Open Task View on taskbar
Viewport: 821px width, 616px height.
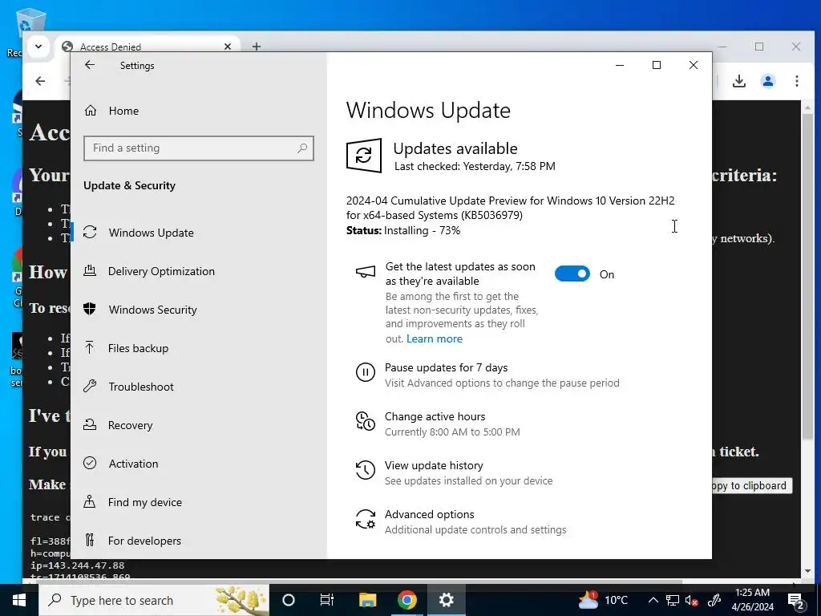click(x=327, y=600)
